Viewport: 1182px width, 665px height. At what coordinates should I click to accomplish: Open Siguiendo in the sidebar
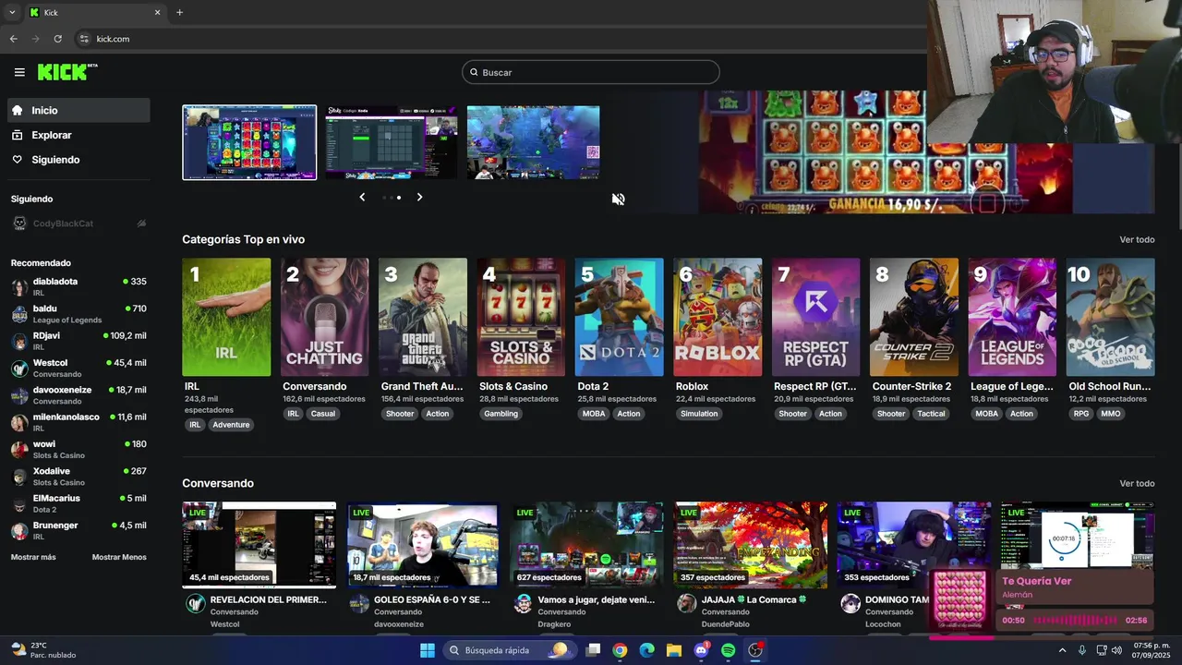(78, 160)
